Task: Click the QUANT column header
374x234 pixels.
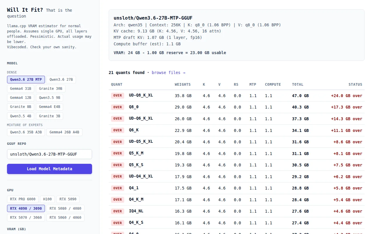Action: click(117, 85)
